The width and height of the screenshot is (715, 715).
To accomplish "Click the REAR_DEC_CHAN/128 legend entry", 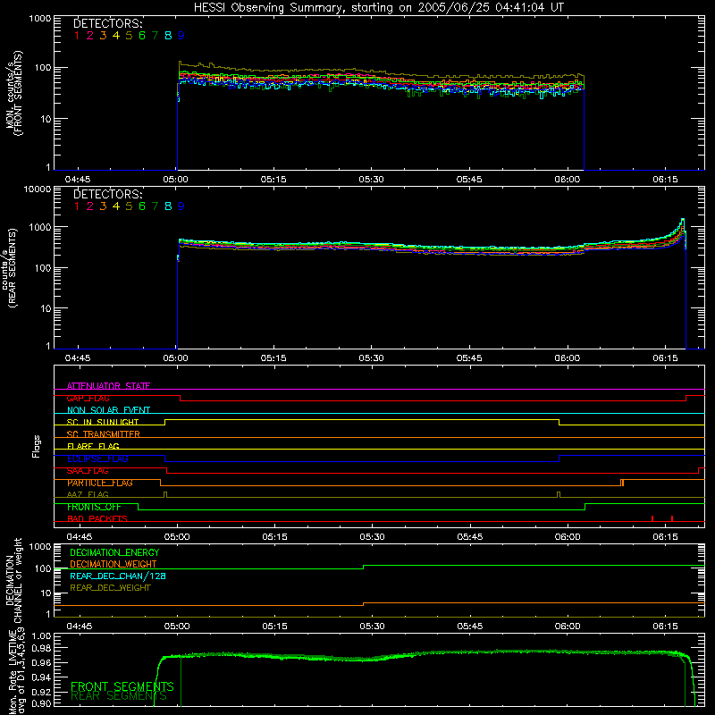I will (118, 576).
